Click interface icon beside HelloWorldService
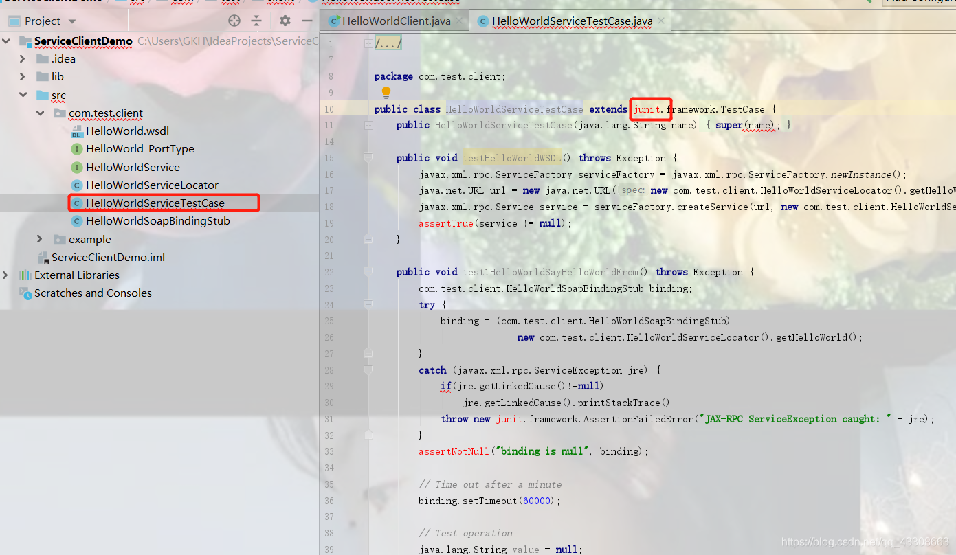The width and height of the screenshot is (956, 555). 77,168
